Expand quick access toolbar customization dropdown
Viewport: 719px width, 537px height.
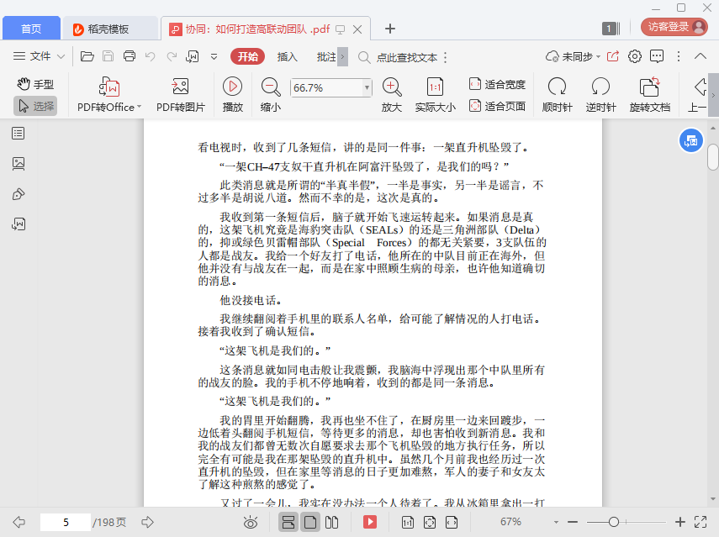[214, 57]
